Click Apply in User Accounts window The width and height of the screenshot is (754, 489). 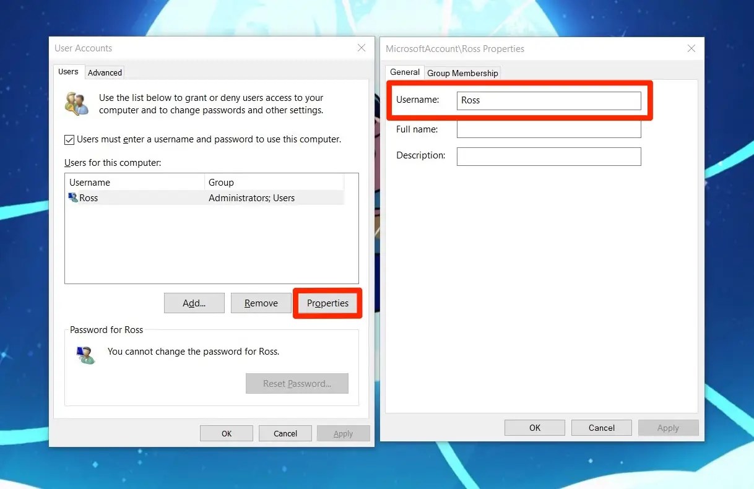point(344,433)
